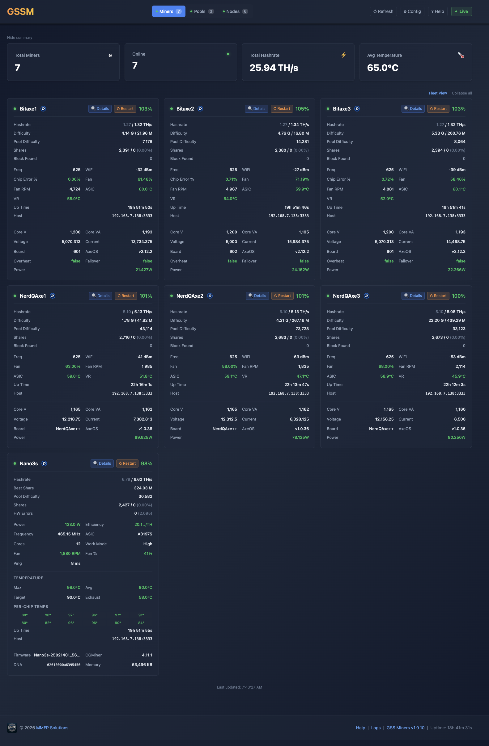Click the coin icon beside NerdQAxe2
The height and width of the screenshot is (746, 489).
(x=210, y=296)
